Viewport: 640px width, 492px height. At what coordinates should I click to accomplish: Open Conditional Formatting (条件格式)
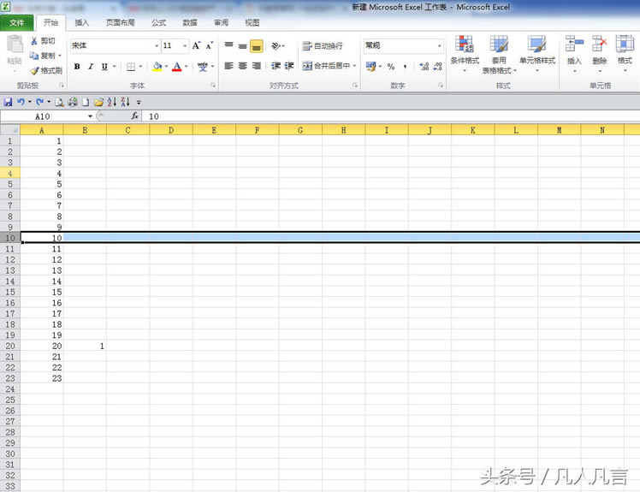click(465, 51)
